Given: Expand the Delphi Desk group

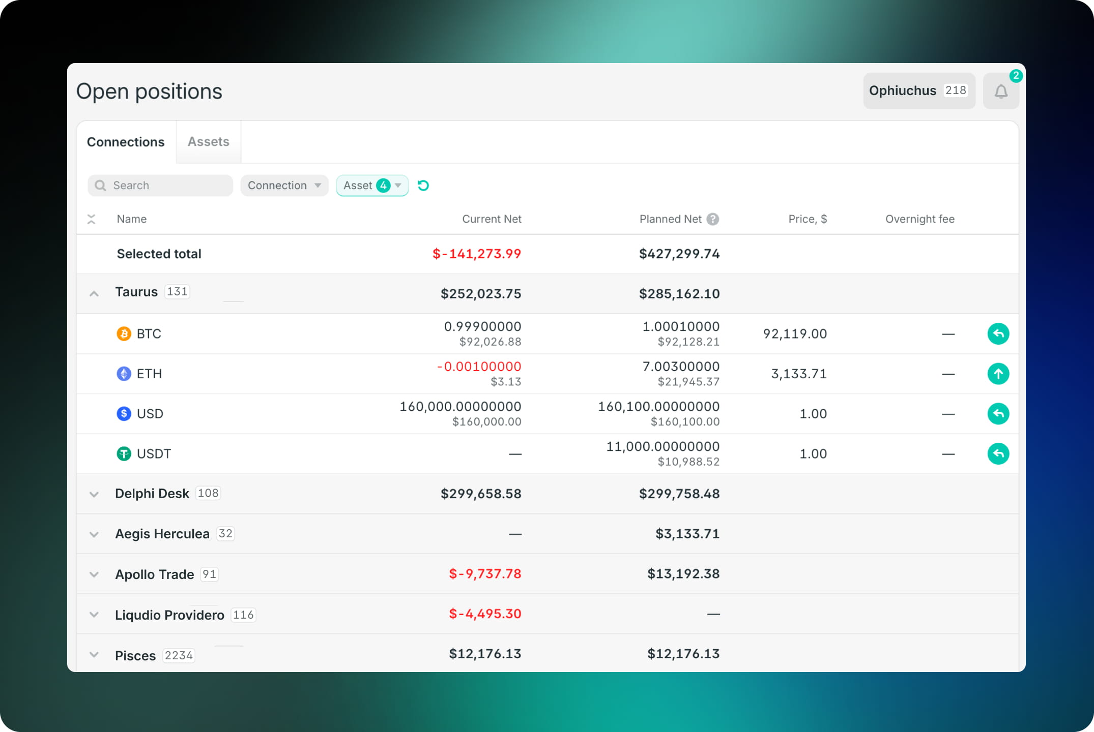Looking at the screenshot, I should click(x=94, y=494).
